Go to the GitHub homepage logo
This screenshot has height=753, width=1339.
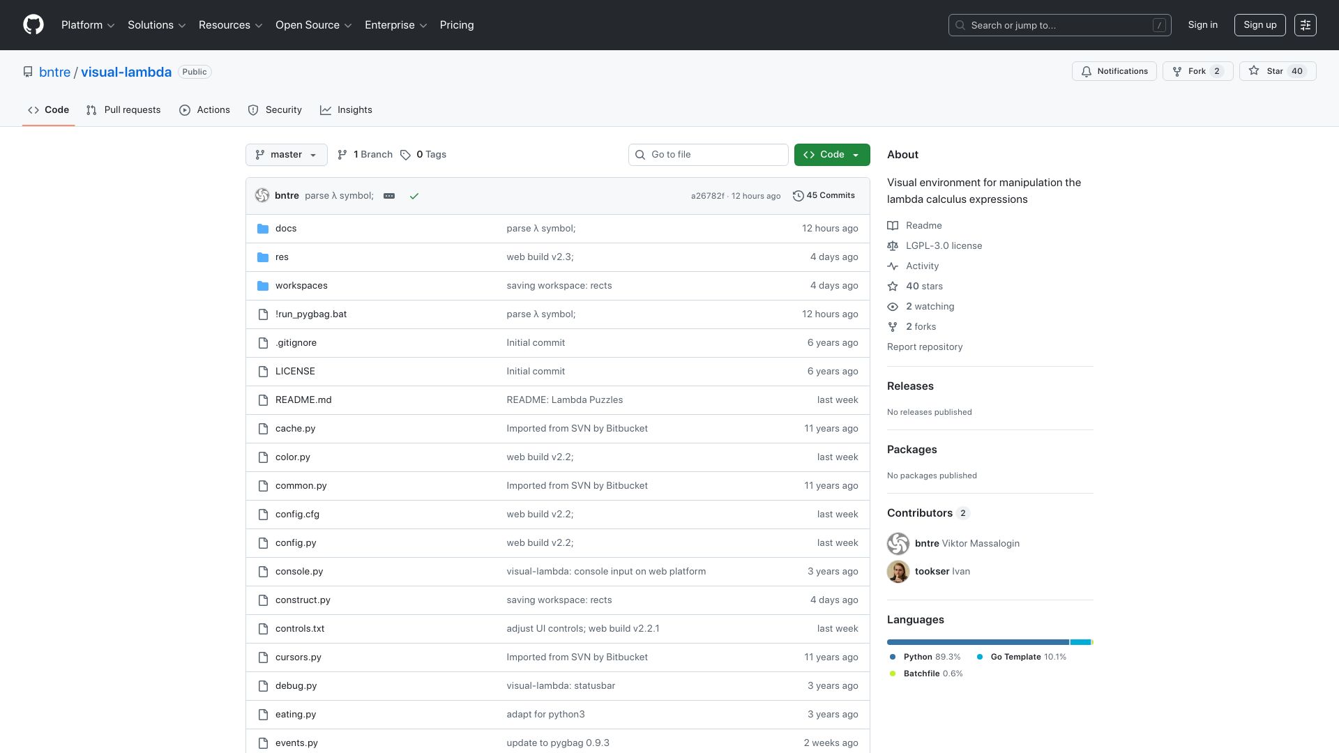[33, 25]
